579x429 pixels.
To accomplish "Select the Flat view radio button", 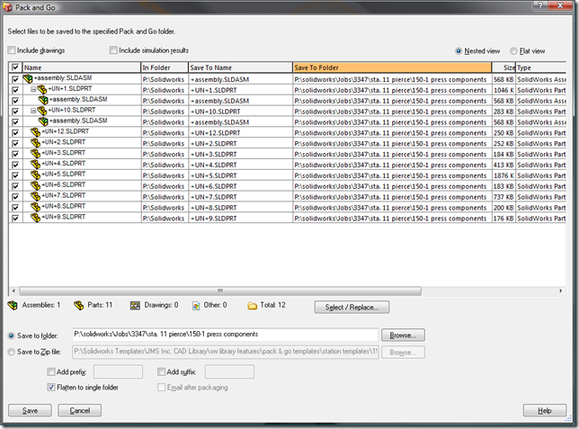I will (x=513, y=51).
